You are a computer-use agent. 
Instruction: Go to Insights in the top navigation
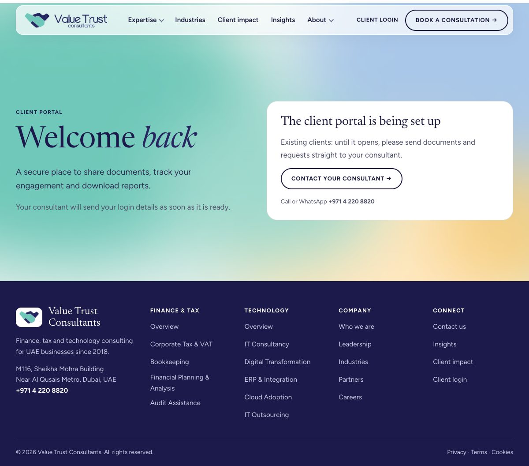pyautogui.click(x=283, y=20)
